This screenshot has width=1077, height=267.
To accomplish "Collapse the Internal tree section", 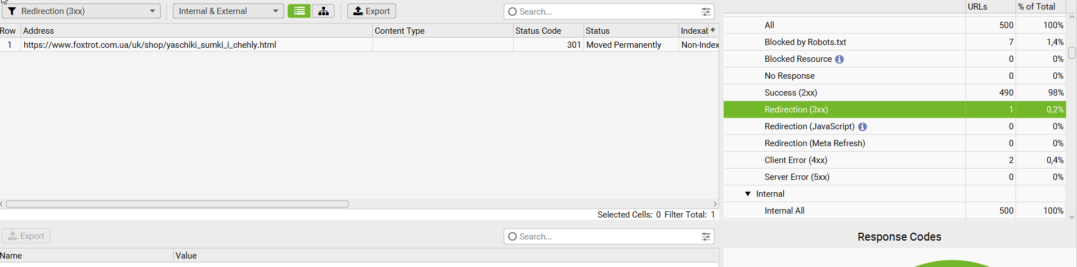I will click(x=748, y=194).
